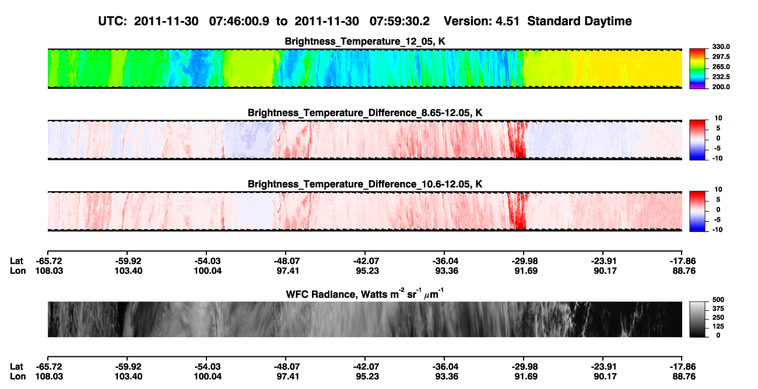Click bottom axis latitude label -42.07

click(365, 366)
